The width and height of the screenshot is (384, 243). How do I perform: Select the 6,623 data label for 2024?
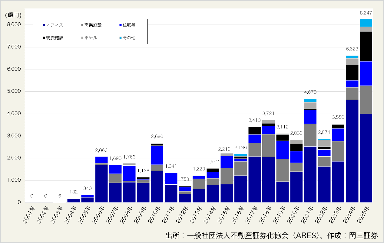coord(352,49)
